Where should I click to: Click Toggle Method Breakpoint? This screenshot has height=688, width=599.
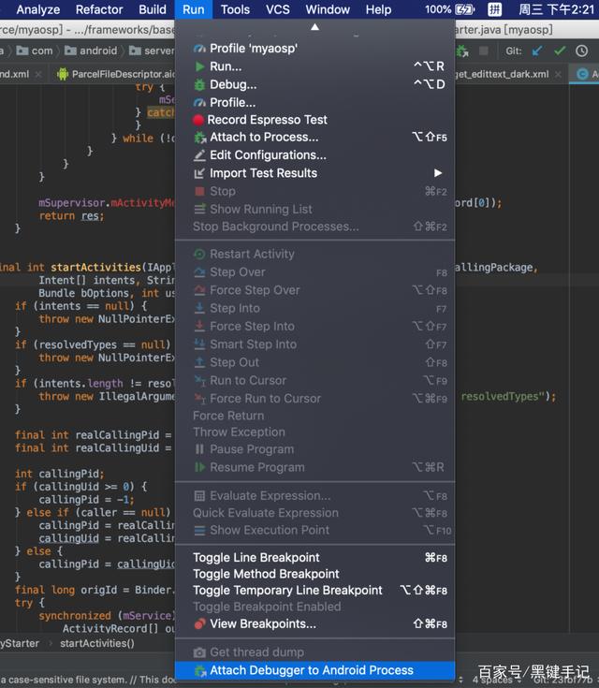click(314, 574)
